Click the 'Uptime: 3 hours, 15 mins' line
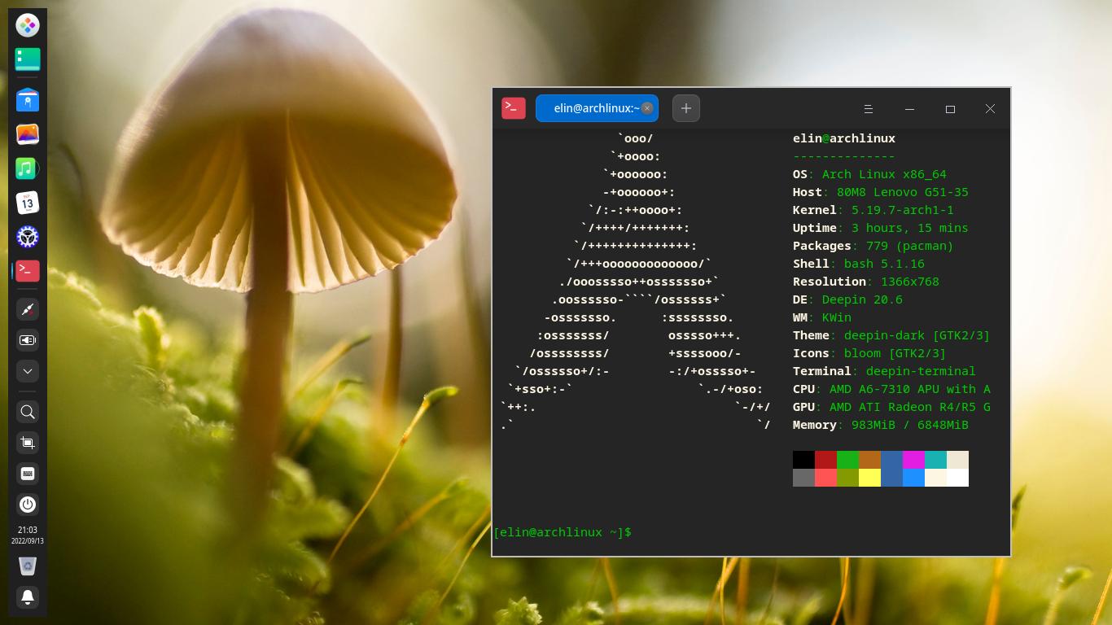 pyautogui.click(x=881, y=228)
